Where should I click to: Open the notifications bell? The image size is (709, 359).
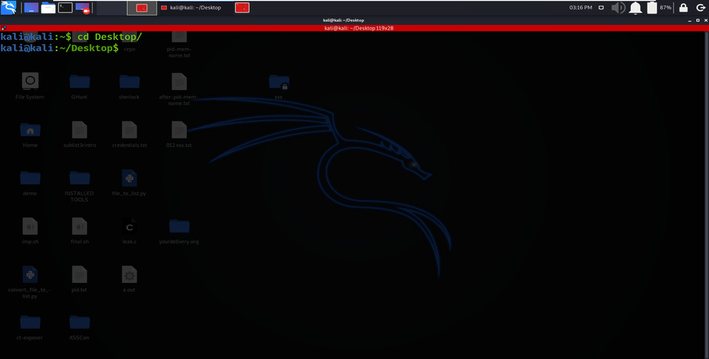point(635,7)
